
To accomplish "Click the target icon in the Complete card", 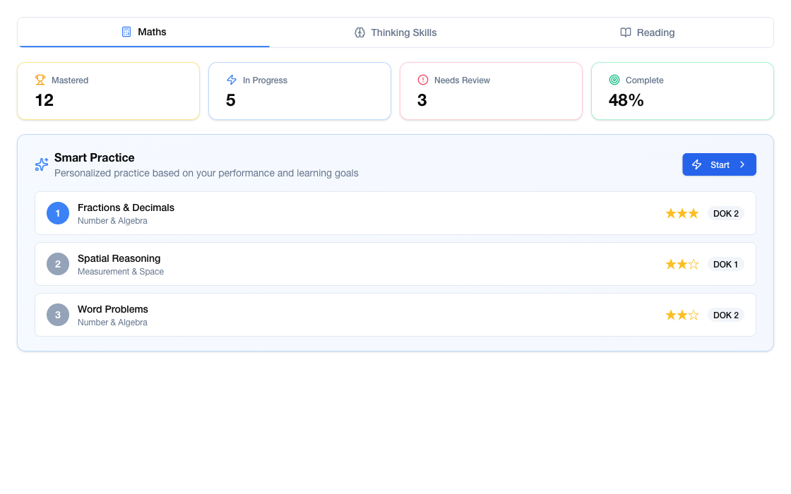I will pos(614,80).
